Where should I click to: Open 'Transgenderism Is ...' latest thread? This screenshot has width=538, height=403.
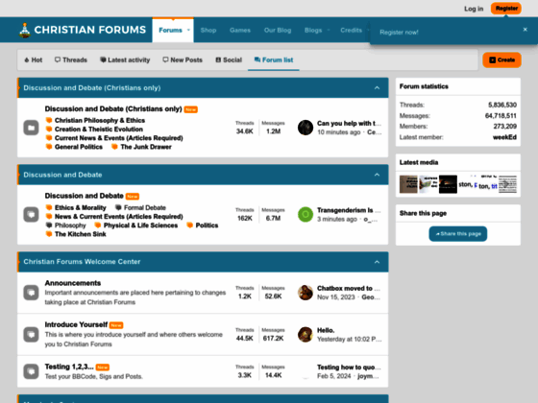click(x=349, y=210)
